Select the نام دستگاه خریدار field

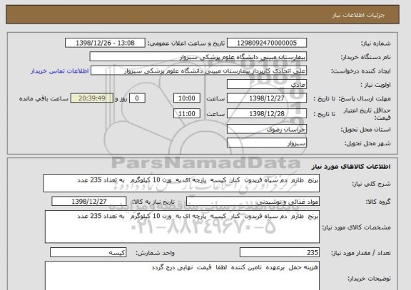tap(198, 57)
